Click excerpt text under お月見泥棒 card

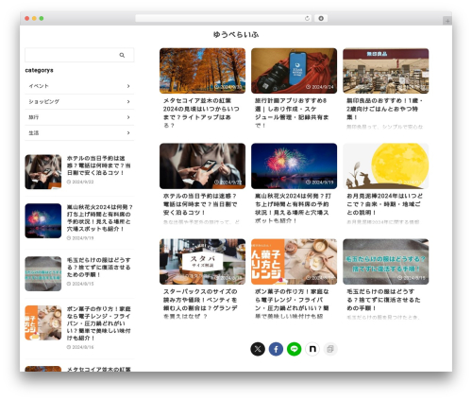click(x=383, y=222)
